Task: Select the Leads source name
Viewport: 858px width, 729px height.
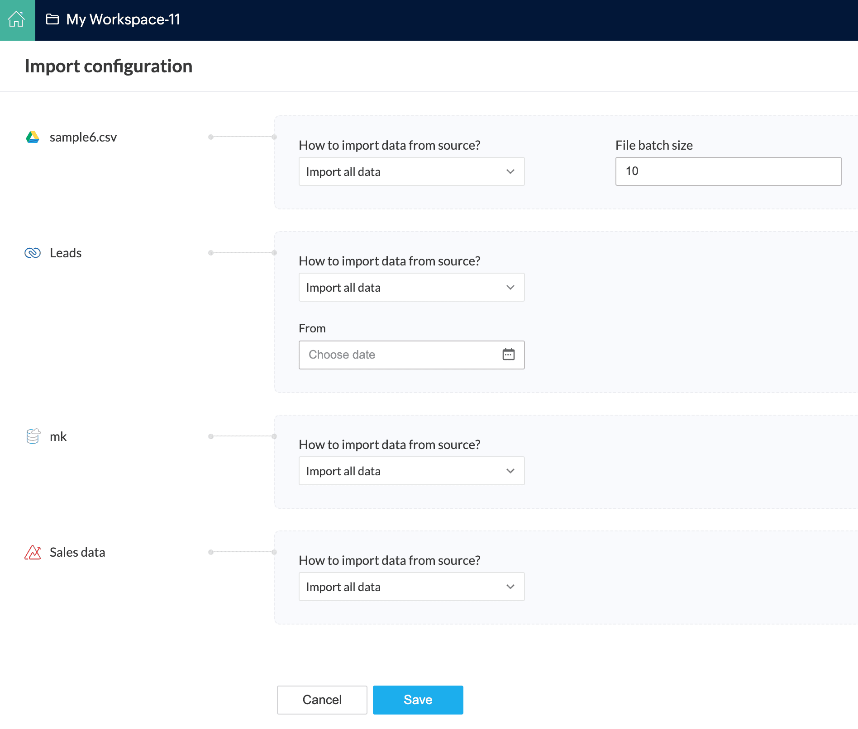Action: 66,253
